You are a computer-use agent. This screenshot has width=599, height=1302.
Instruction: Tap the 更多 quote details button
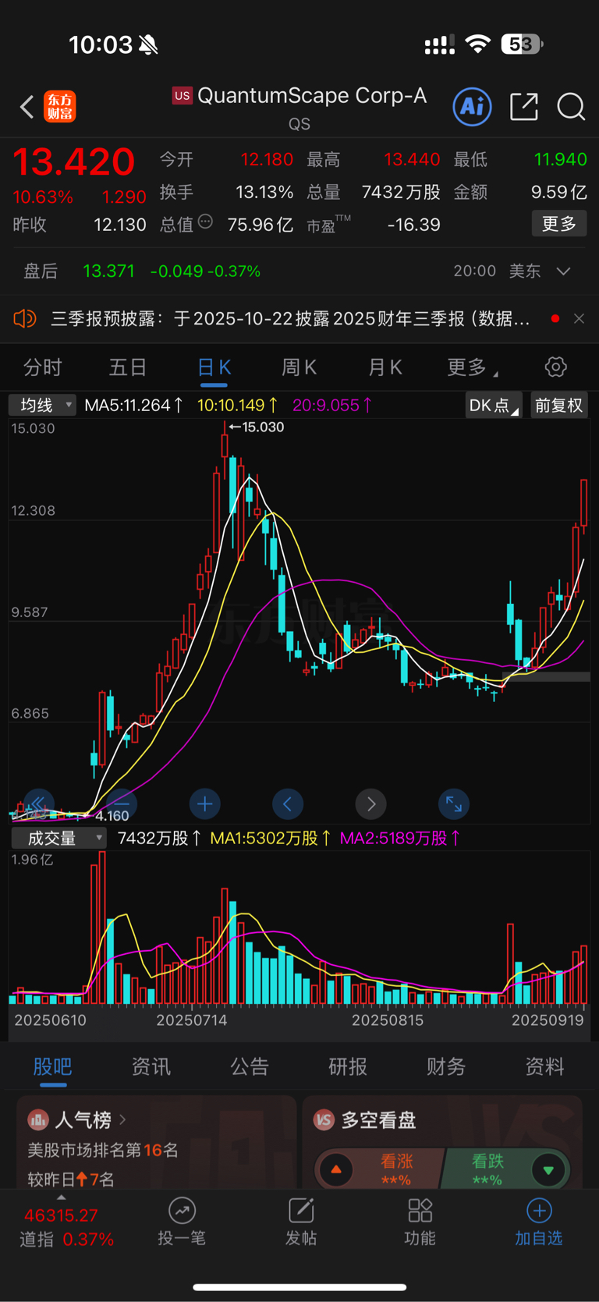point(559,224)
